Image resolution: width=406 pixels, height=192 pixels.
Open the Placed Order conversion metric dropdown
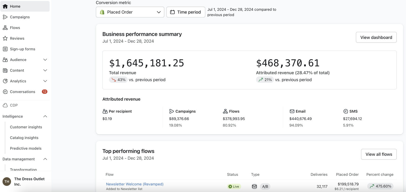[130, 12]
